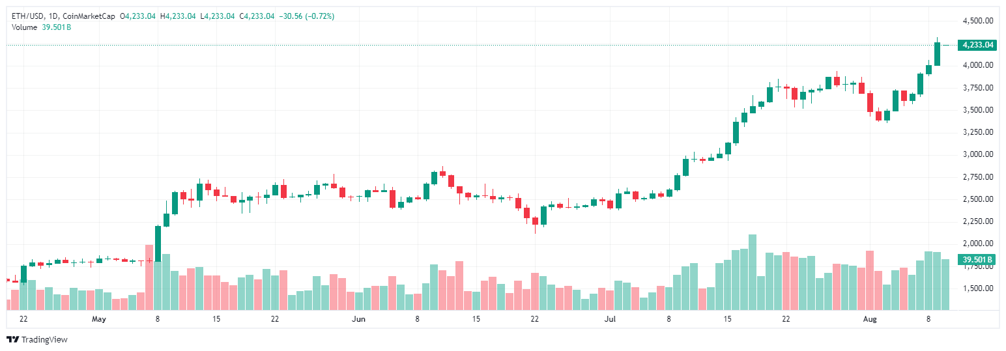Click the latest green candle at chart's top right
Image resolution: width=1006 pixels, height=351 pixels.
tap(937, 54)
